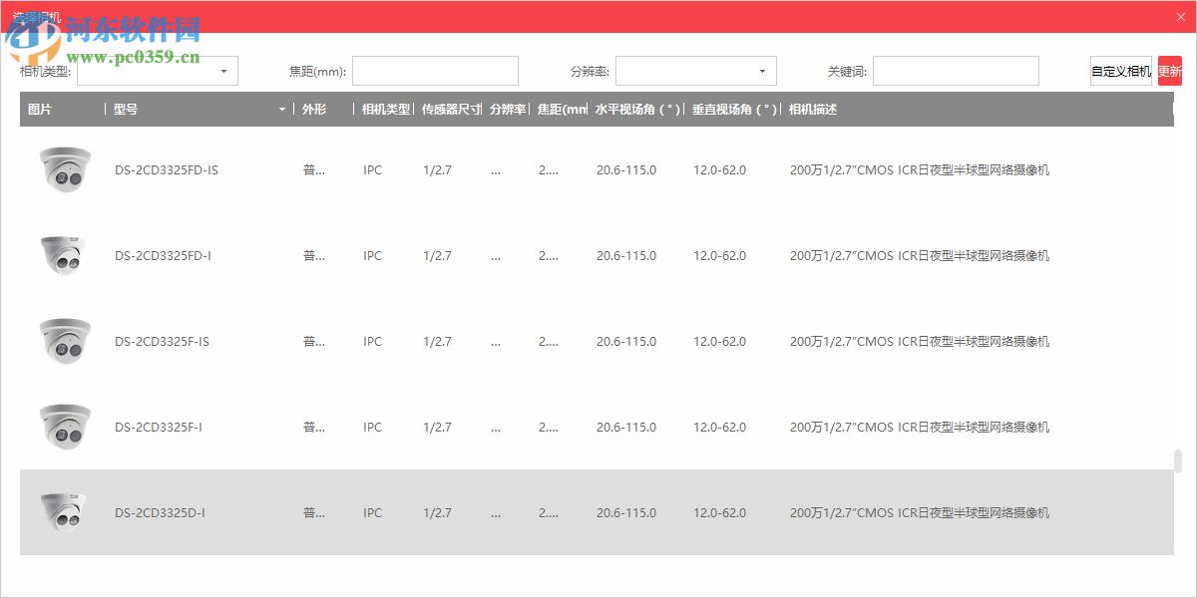
Task: Click the 关键词 keyword search field
Action: pos(956,71)
